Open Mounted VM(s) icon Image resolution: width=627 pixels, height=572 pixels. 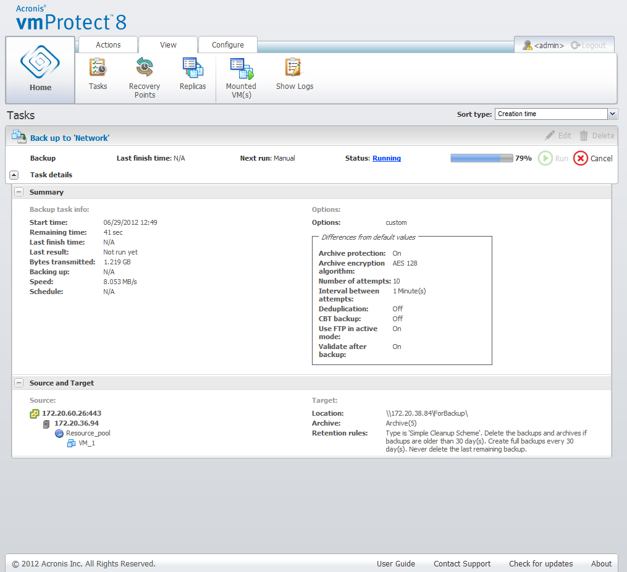coord(242,68)
